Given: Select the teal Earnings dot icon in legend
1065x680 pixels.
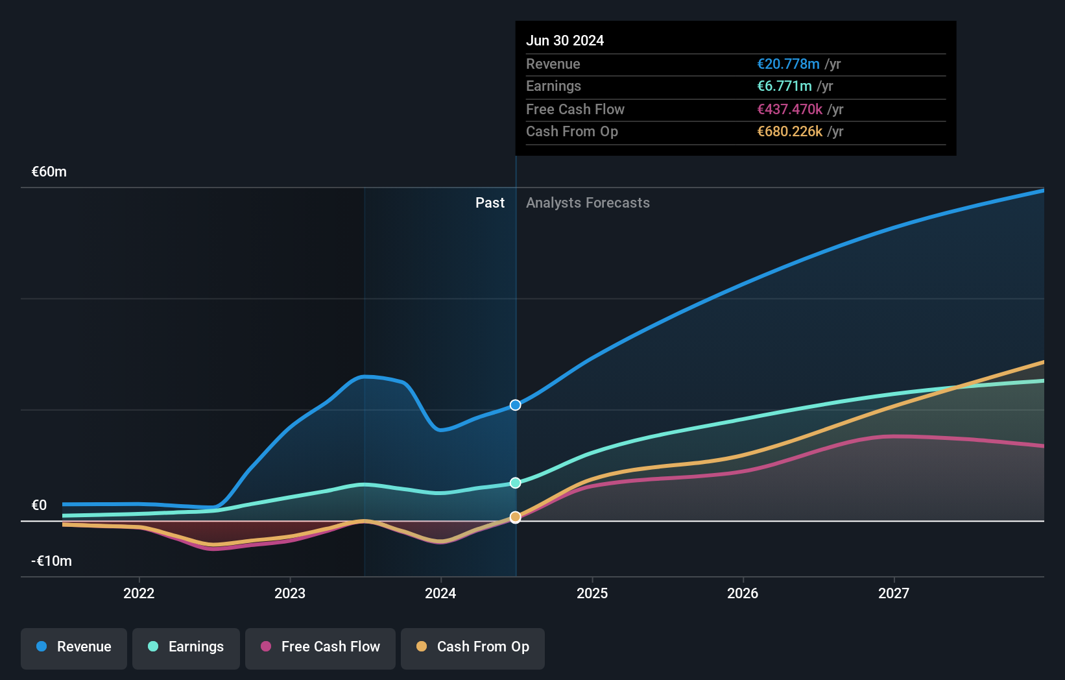Looking at the screenshot, I should (x=152, y=647).
